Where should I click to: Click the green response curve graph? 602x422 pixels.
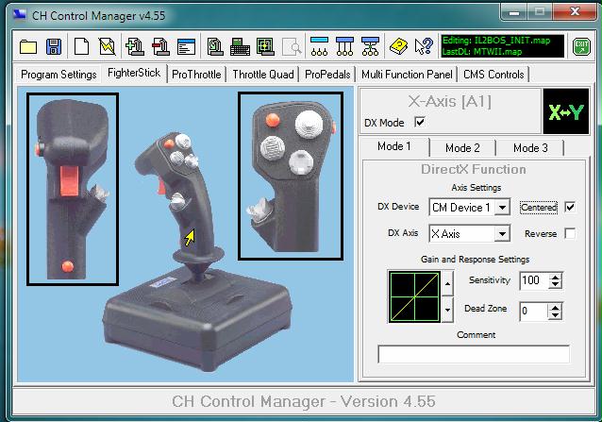[414, 296]
